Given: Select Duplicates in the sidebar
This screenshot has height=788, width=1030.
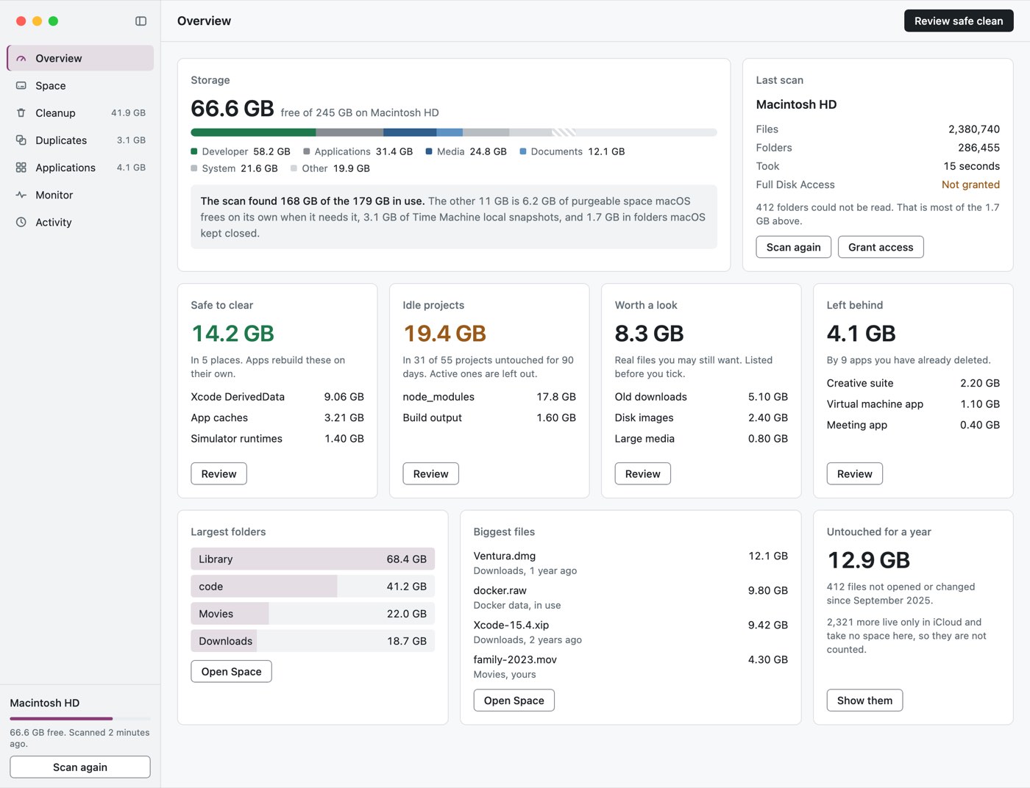Looking at the screenshot, I should coord(80,140).
